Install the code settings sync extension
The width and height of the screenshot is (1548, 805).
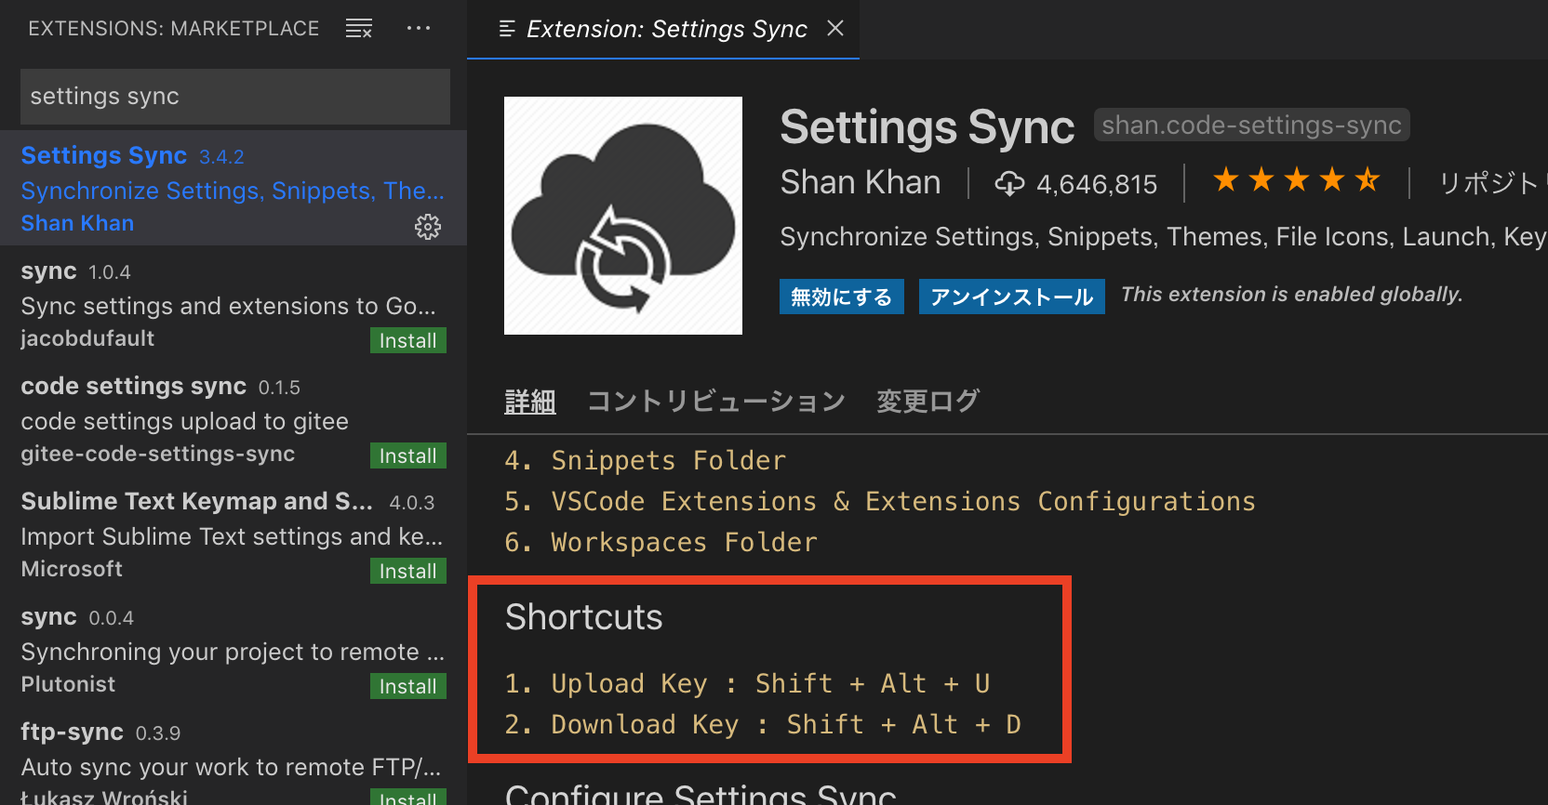[x=408, y=455]
